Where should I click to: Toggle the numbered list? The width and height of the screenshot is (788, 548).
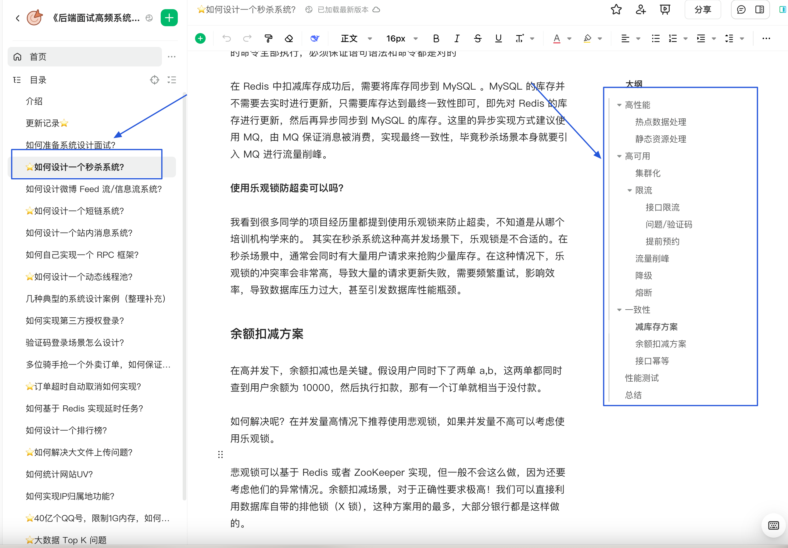tap(673, 38)
